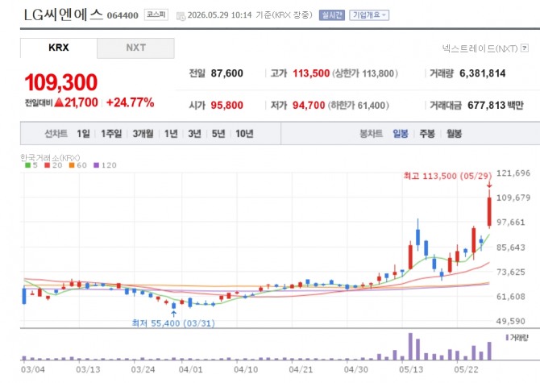The image size is (540, 383).
Task: Select the 3년 line chart period
Action: point(194,134)
